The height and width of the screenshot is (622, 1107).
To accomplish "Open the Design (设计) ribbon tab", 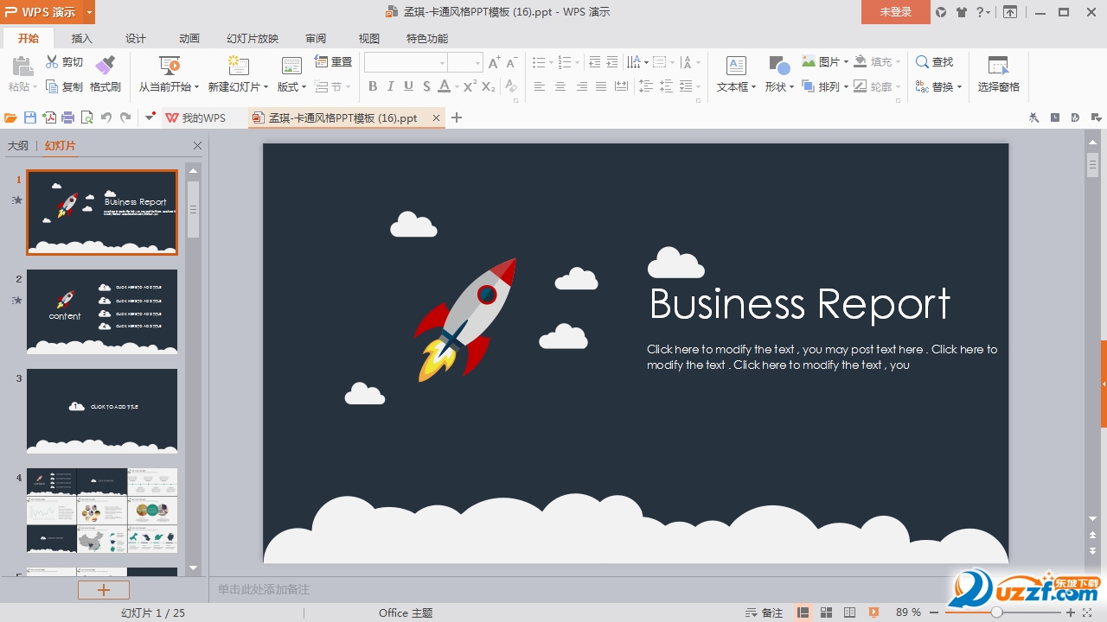I will (136, 38).
